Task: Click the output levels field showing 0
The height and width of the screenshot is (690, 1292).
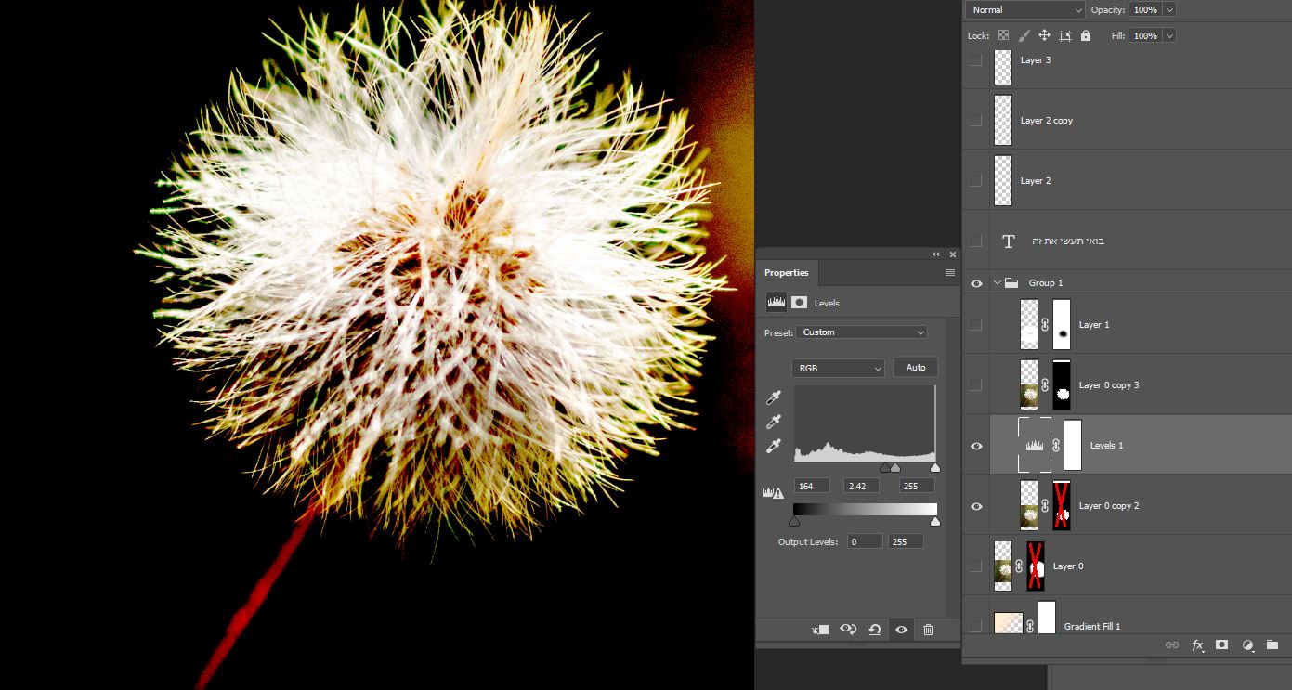Action: tap(865, 541)
